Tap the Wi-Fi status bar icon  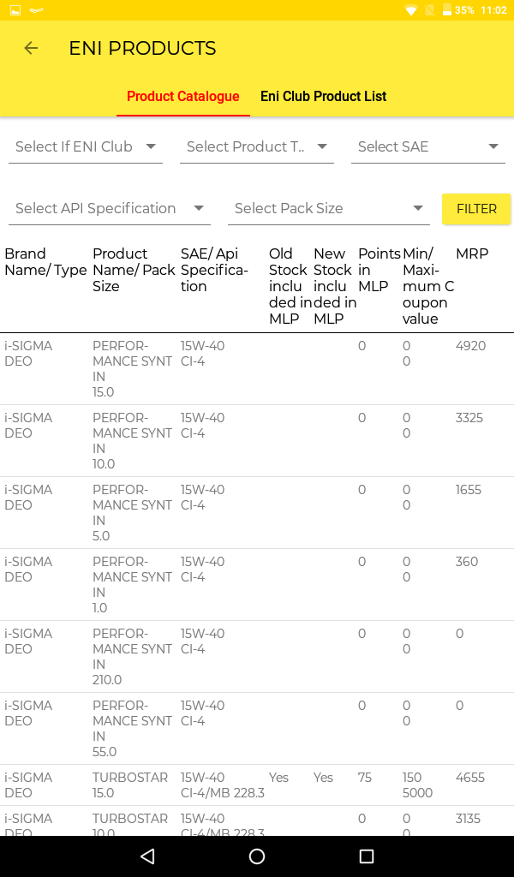tap(411, 10)
